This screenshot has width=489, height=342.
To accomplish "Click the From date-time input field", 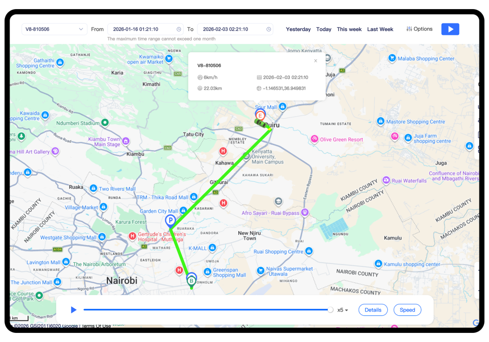I will click(x=142, y=29).
